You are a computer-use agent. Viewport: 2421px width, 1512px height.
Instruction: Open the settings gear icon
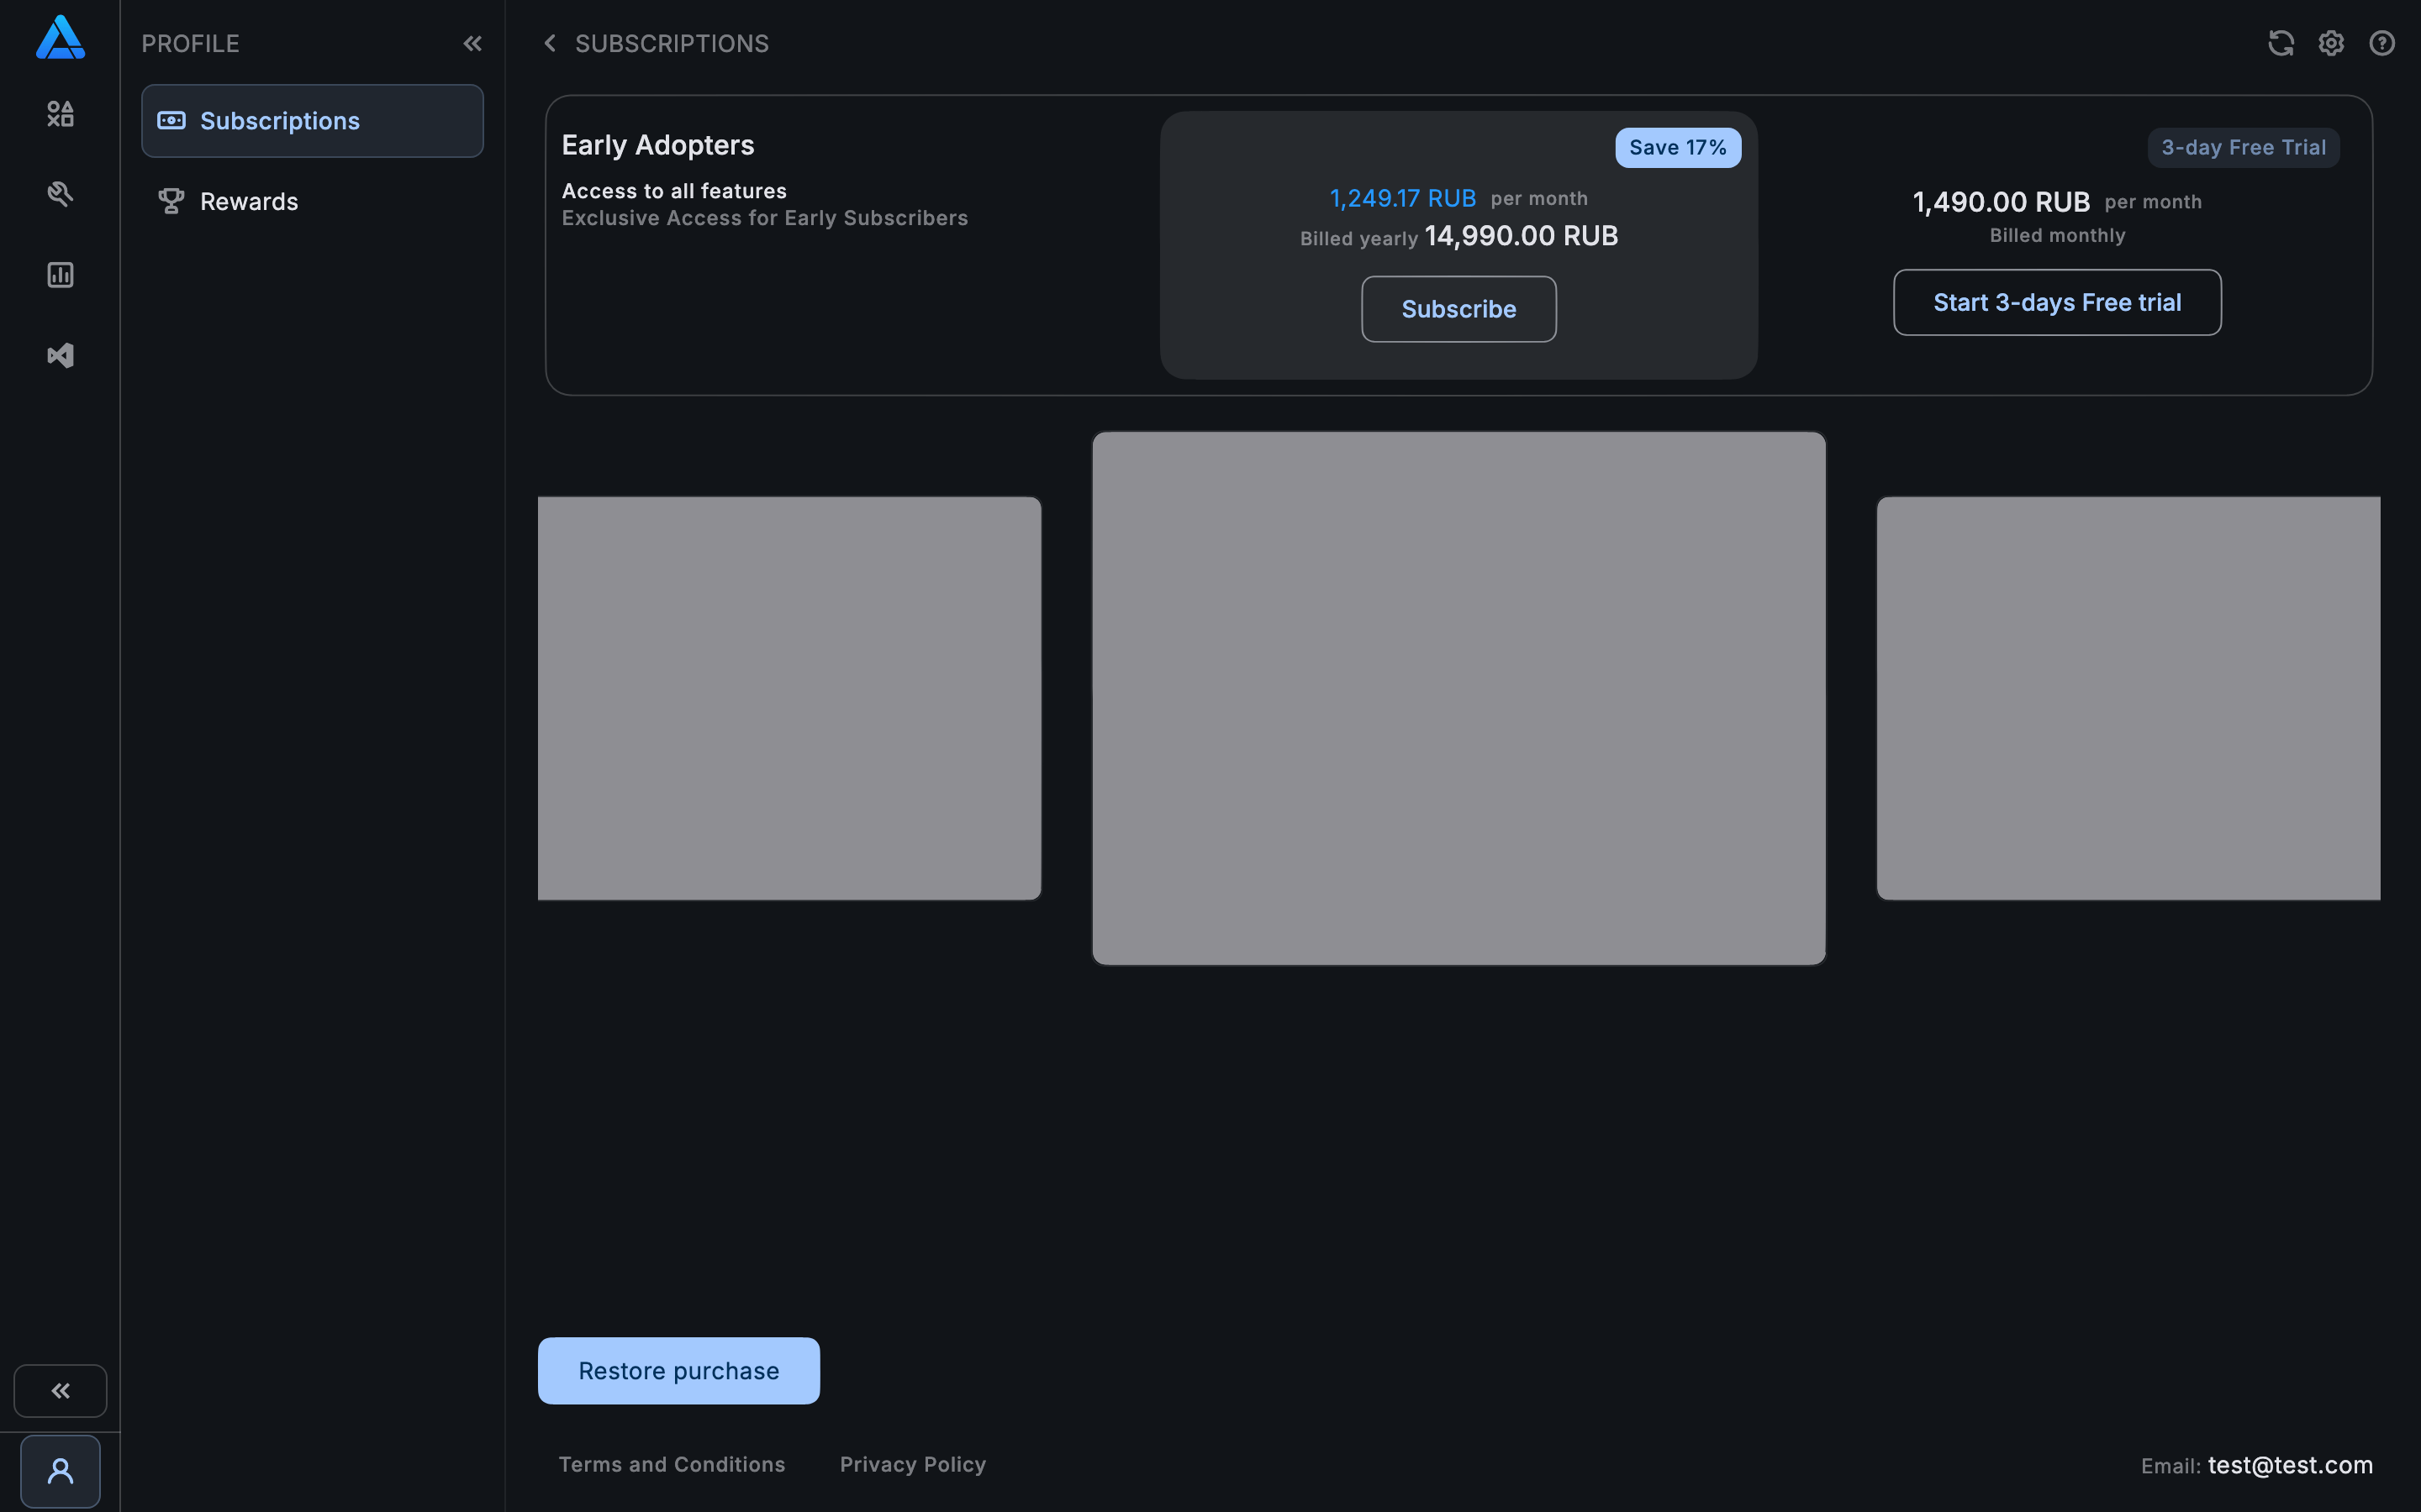pyautogui.click(x=2331, y=43)
